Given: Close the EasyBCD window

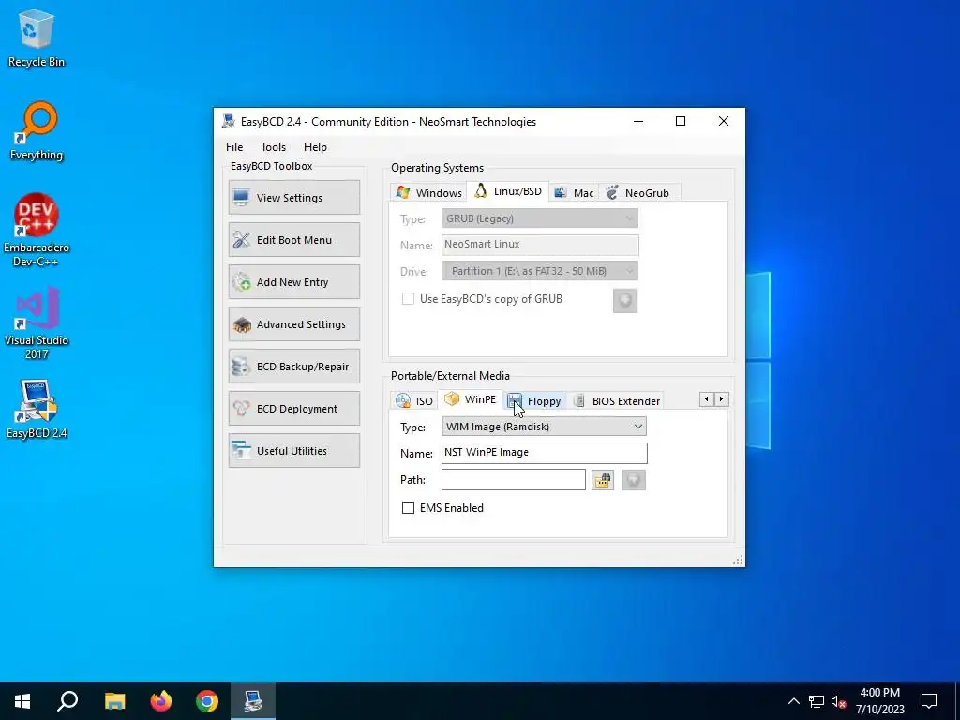Looking at the screenshot, I should (x=723, y=121).
